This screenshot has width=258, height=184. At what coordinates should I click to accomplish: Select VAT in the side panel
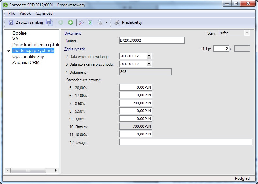(17, 39)
